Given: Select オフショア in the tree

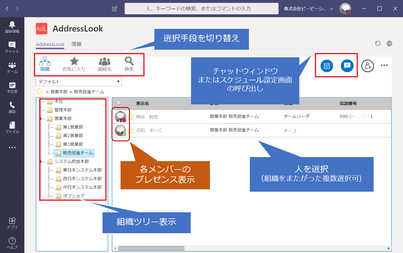Looking at the screenshot, I should coord(74,196).
